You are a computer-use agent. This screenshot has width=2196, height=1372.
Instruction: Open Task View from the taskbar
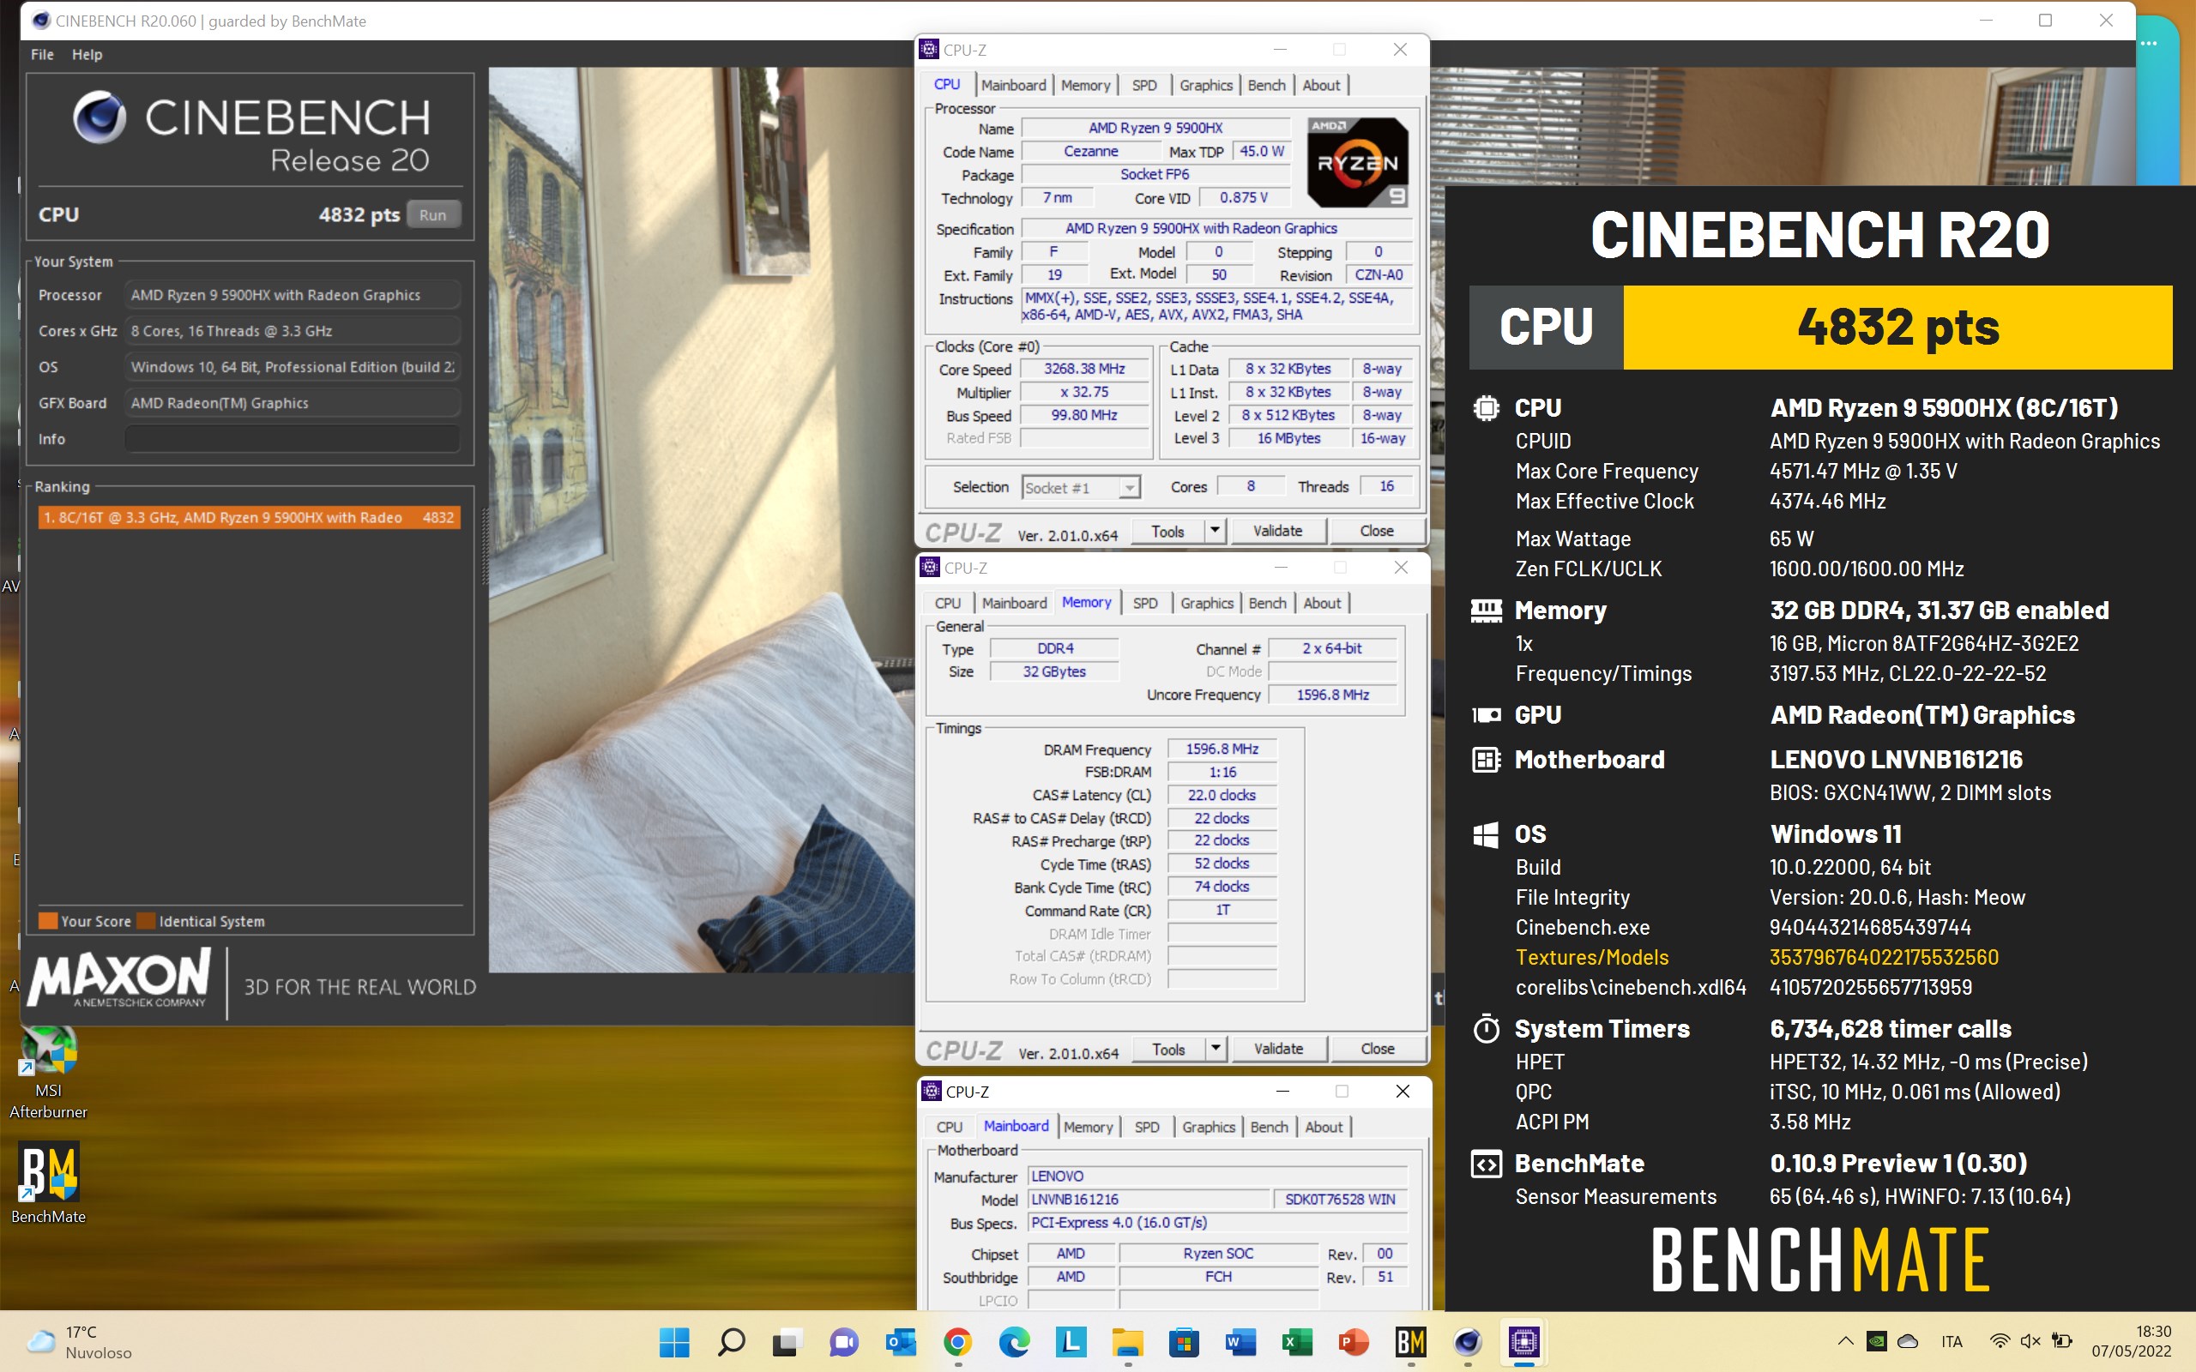787,1341
